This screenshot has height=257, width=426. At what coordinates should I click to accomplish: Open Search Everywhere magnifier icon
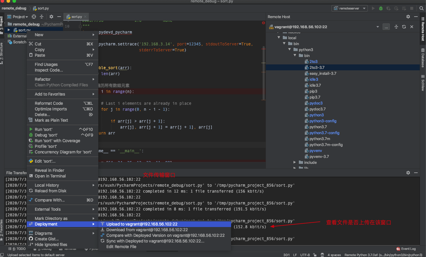click(x=422, y=8)
